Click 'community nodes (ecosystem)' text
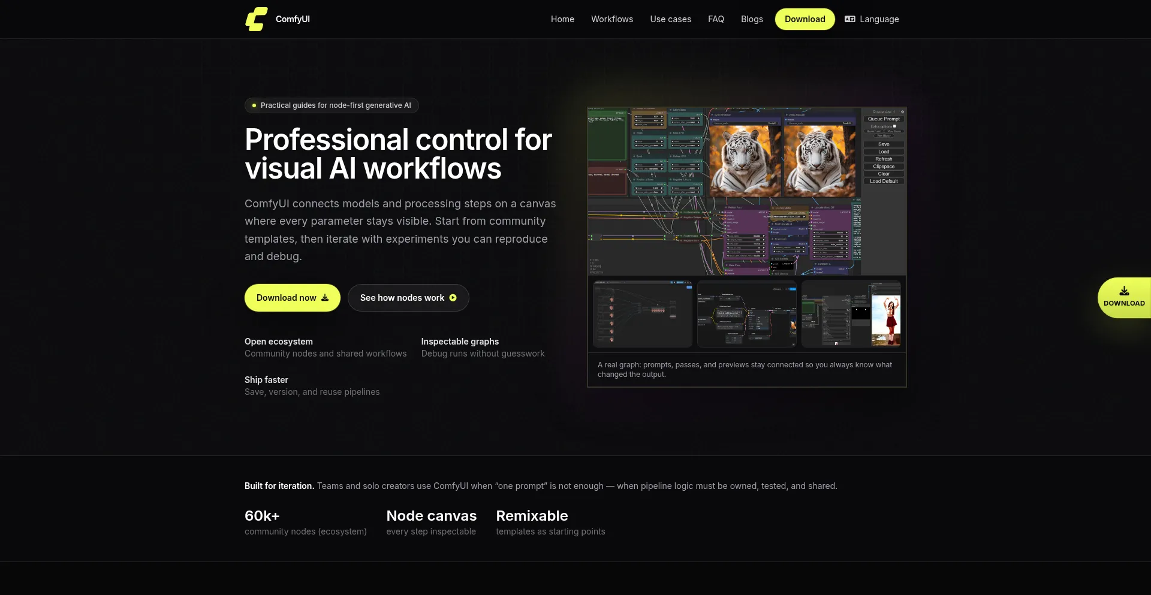Image resolution: width=1151 pixels, height=595 pixels. [306, 531]
